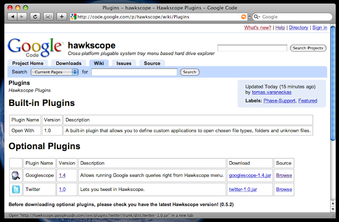Click 'Lets you tweet in Hawkscope.' description
The width and height of the screenshot is (339, 222).
(x=112, y=190)
